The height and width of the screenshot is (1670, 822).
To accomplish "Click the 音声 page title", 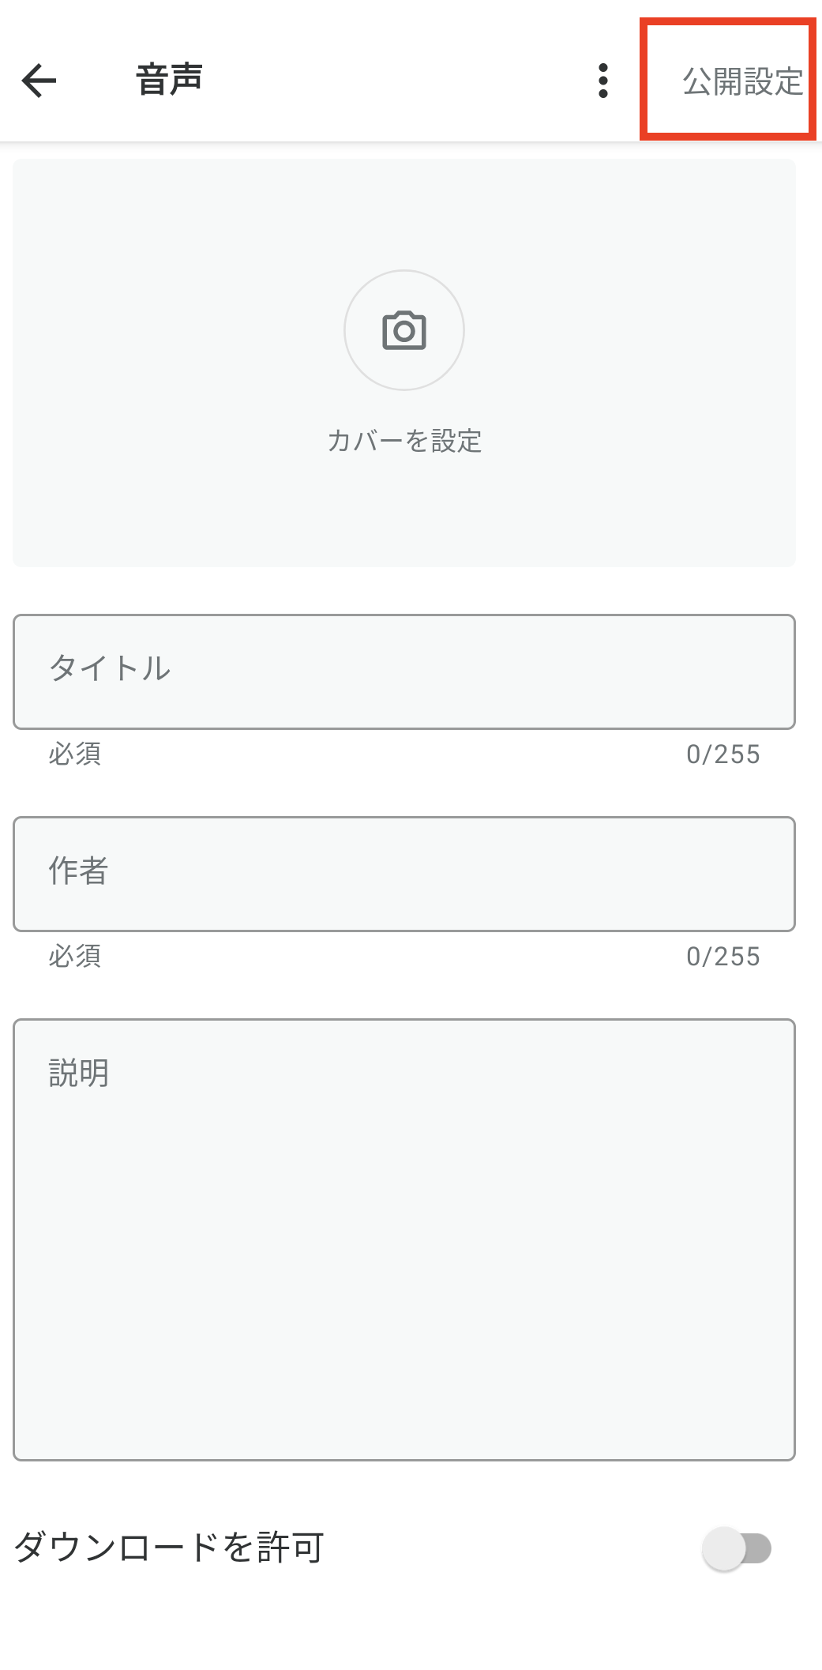I will click(x=170, y=80).
